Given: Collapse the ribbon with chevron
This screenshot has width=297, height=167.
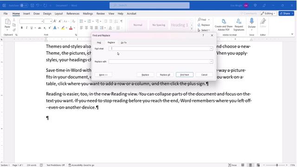Looking at the screenshot, I should click(292, 34).
